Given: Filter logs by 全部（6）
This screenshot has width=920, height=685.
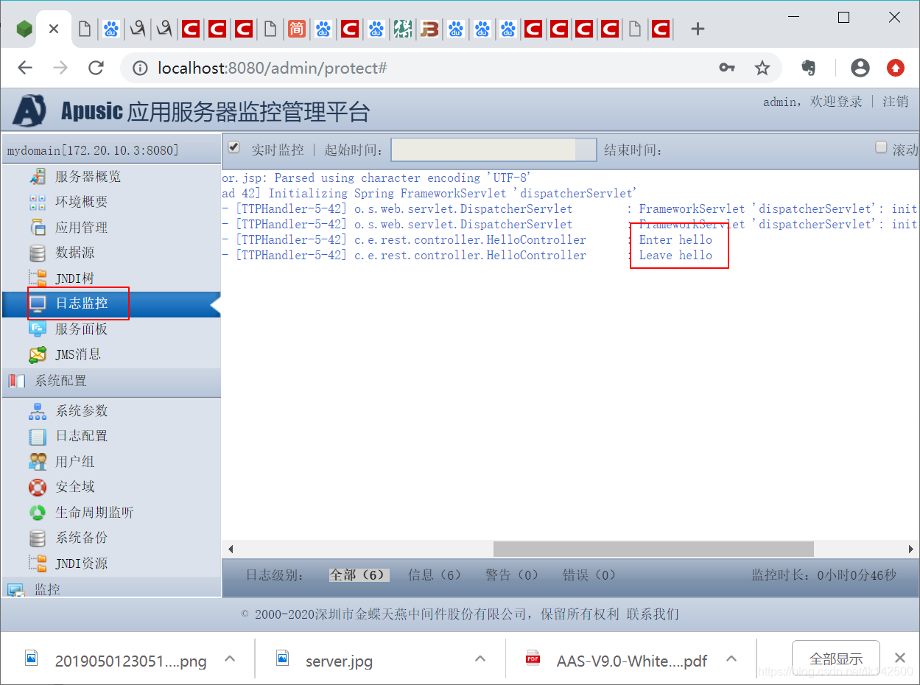Looking at the screenshot, I should 359,575.
